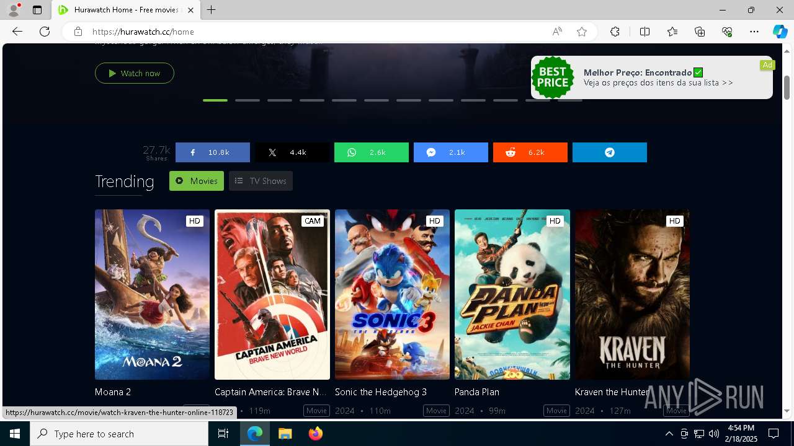Open Sonic the Hedgehog 3 poster

(392, 294)
